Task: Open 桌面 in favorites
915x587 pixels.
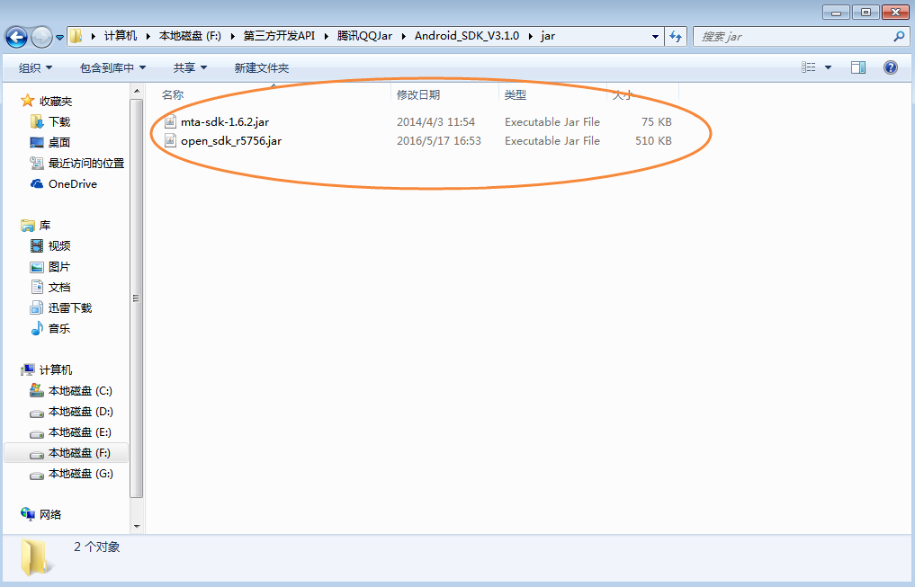Action: (x=59, y=142)
